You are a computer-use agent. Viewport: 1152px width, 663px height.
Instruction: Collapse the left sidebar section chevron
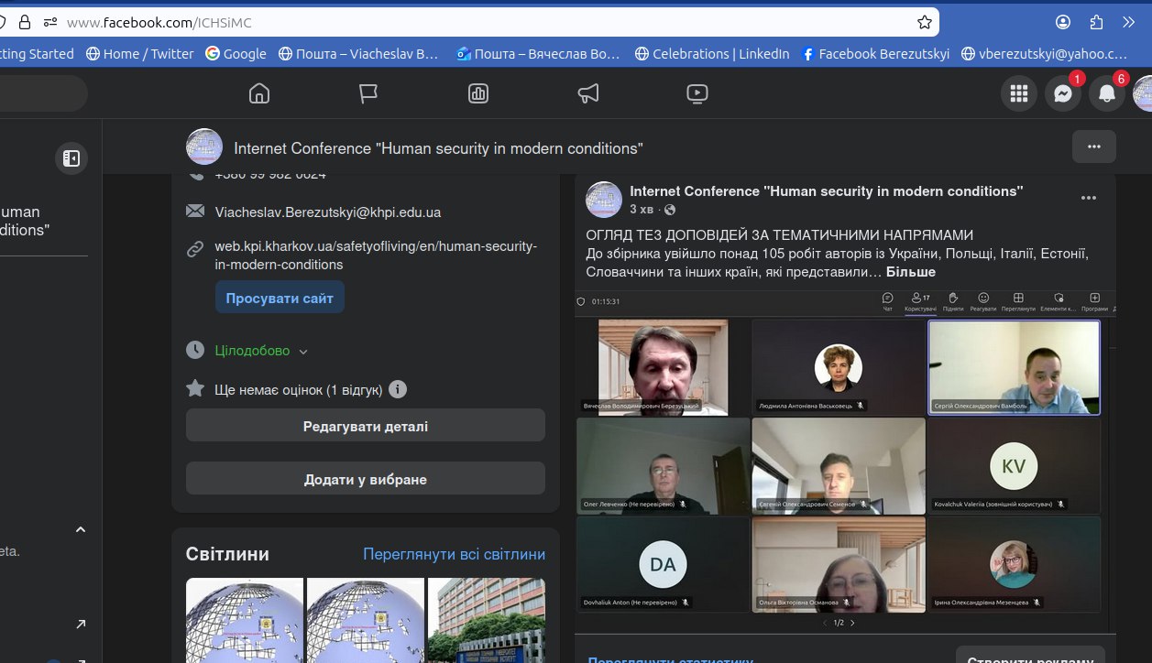point(81,529)
